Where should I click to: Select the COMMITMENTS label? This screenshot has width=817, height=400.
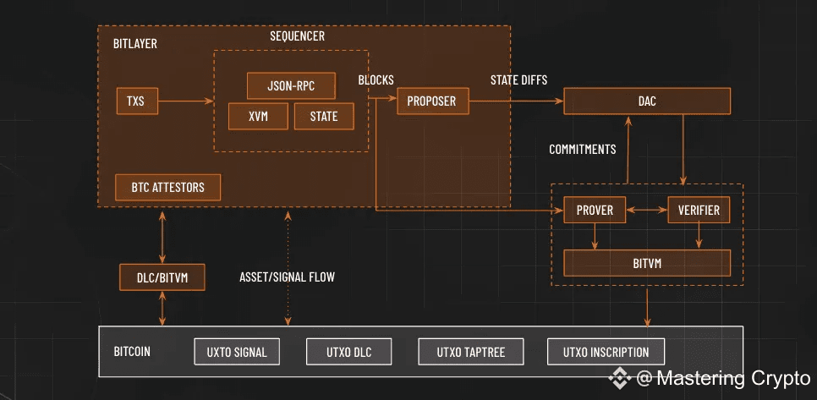pyautogui.click(x=583, y=150)
